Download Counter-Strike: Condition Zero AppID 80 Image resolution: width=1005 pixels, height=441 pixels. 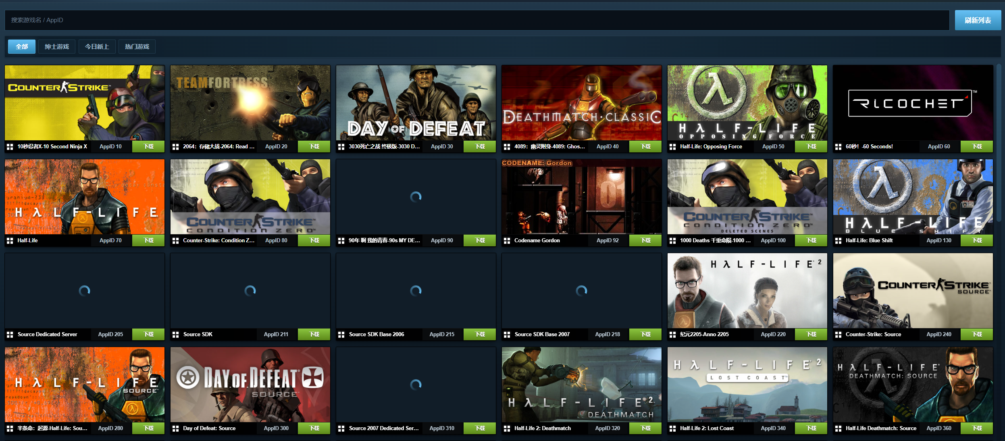pos(314,240)
